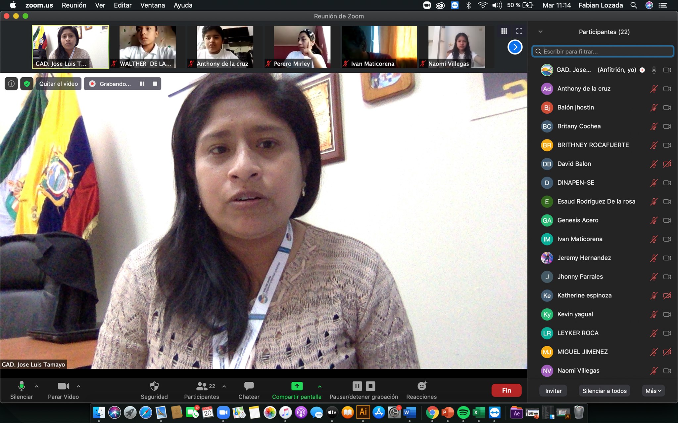Click Silenciar a todos button

pyautogui.click(x=605, y=391)
